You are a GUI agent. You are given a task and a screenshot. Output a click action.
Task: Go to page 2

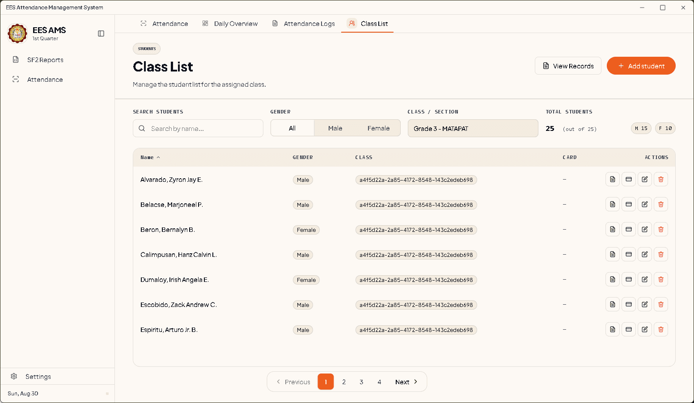pos(344,382)
